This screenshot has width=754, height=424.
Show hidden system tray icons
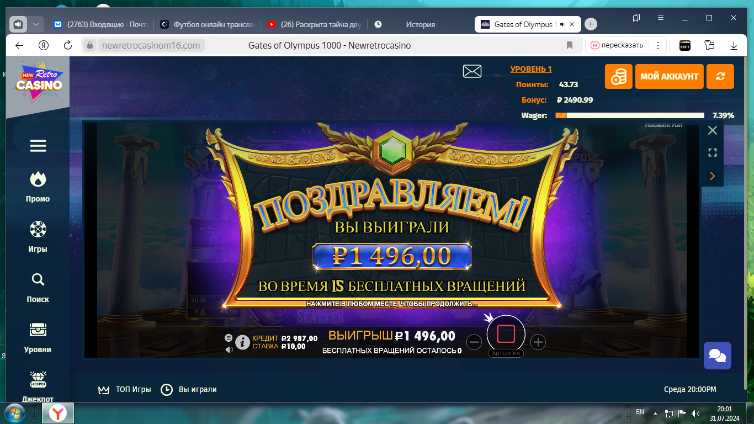[655, 413]
